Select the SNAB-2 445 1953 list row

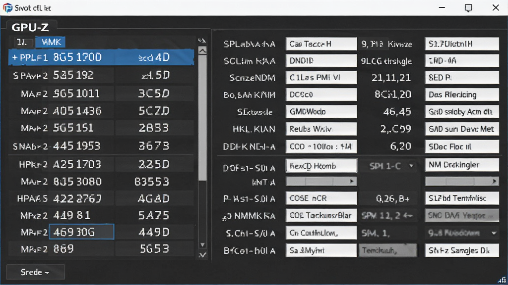click(x=101, y=146)
